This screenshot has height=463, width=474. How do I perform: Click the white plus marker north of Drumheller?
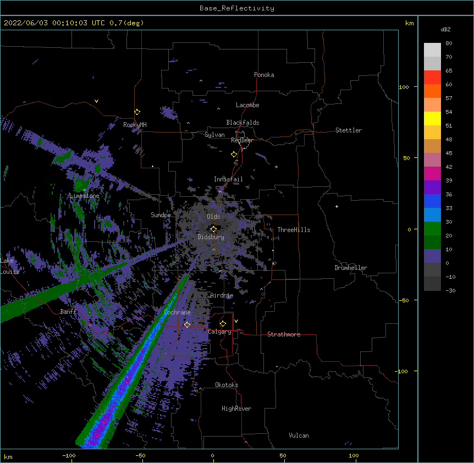[x=337, y=206]
